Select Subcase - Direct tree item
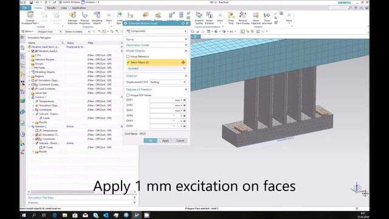This screenshot has height=219, width=389. pyautogui.click(x=49, y=144)
